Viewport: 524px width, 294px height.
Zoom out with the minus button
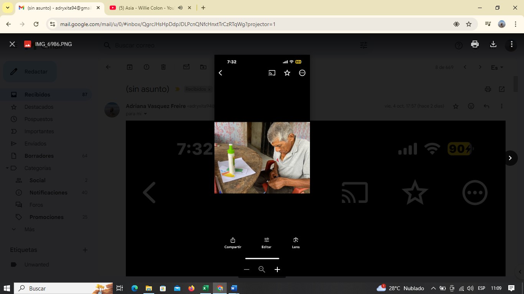(x=247, y=269)
